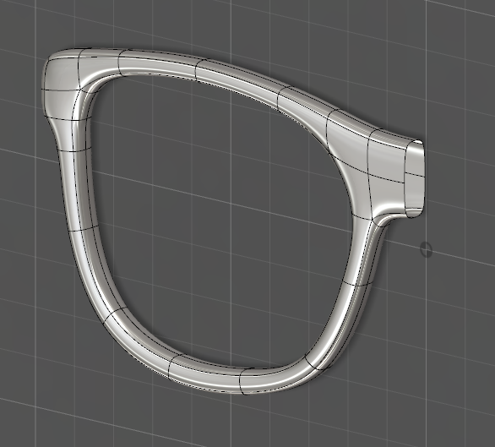
Task: Select the flat end cap face of the bridge
Action: click(x=415, y=179)
